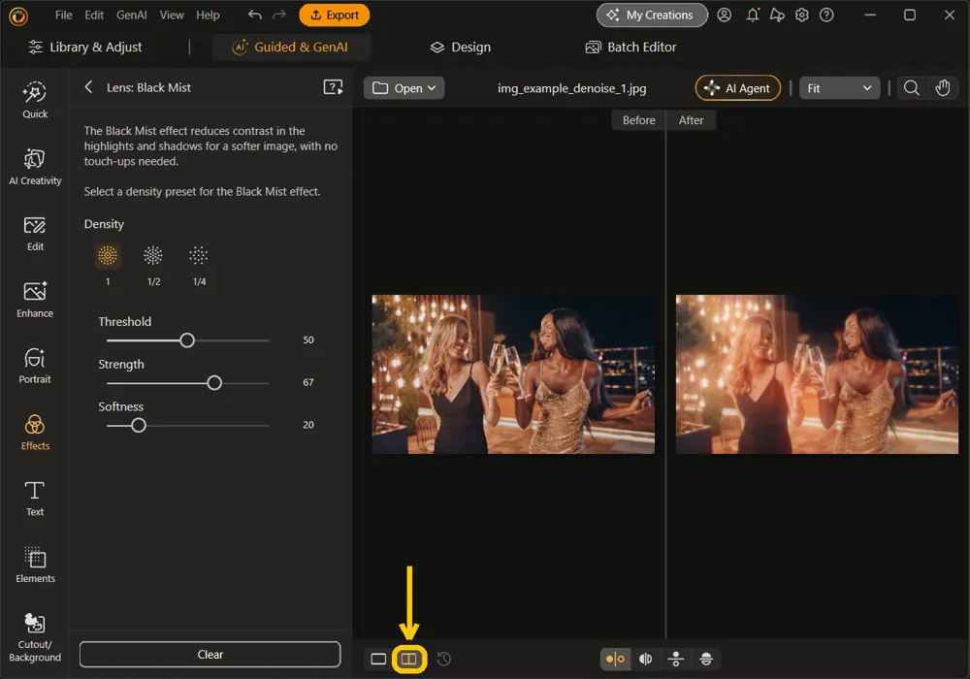
Task: Open the Enhance sidebar section
Action: [35, 300]
